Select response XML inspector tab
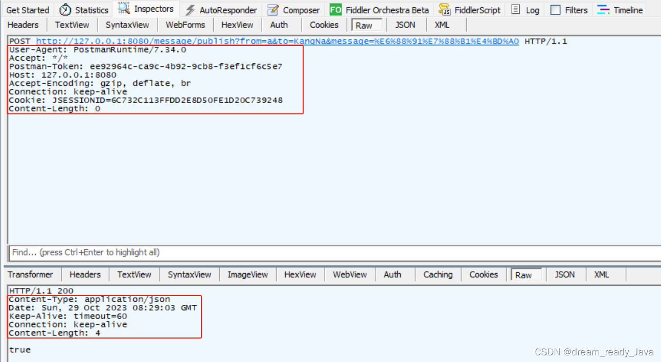This screenshot has height=362, width=661. (x=601, y=274)
